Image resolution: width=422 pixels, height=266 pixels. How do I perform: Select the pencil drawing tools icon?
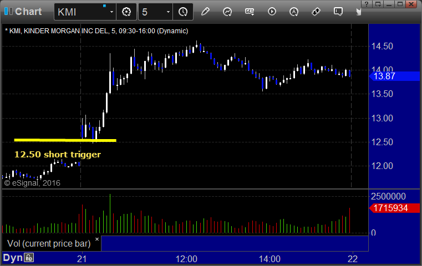[x=205, y=12]
